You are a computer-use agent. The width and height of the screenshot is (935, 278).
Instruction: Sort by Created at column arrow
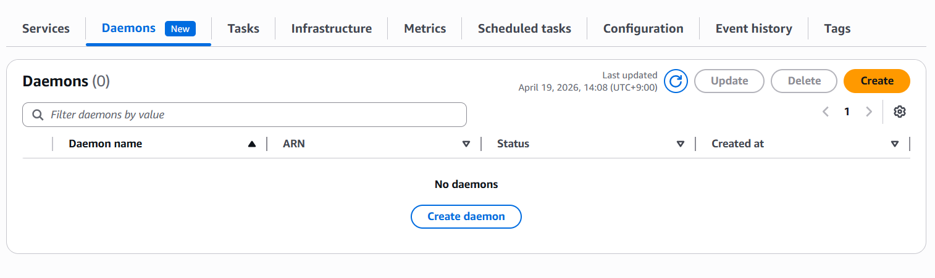point(895,144)
